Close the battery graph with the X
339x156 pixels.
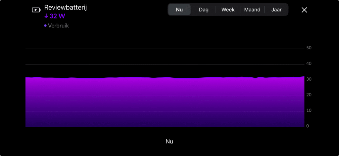pos(304,10)
